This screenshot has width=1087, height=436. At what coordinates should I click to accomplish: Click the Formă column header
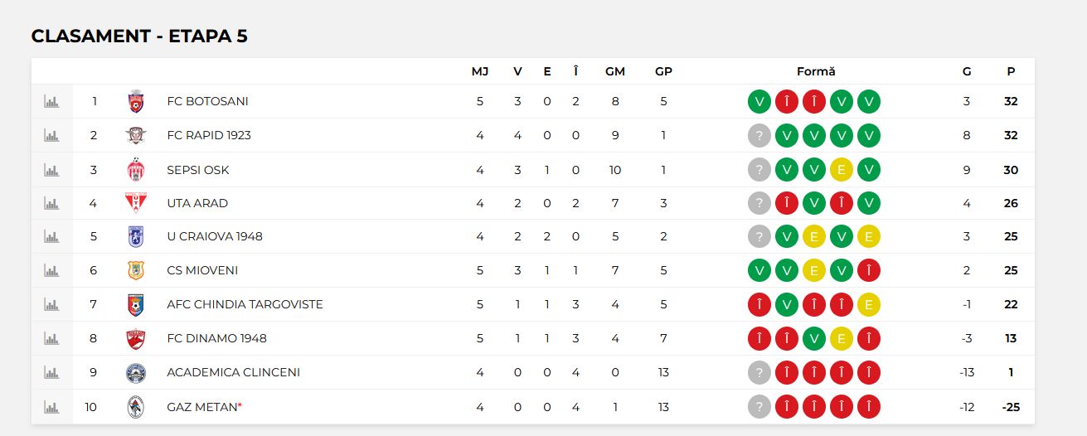coord(816,71)
